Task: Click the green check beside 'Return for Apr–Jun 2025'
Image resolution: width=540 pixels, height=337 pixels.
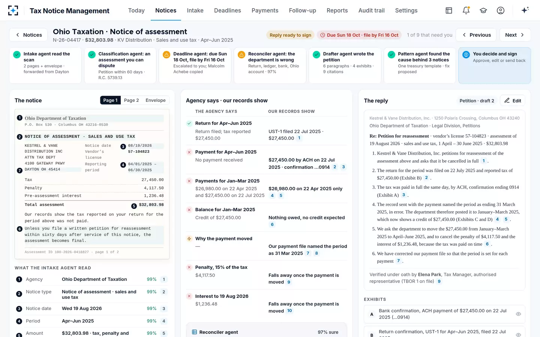Action: [x=189, y=123]
